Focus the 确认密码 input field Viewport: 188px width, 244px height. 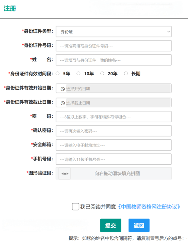(x=114, y=131)
